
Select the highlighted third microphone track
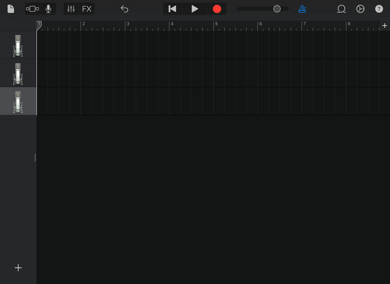18,101
